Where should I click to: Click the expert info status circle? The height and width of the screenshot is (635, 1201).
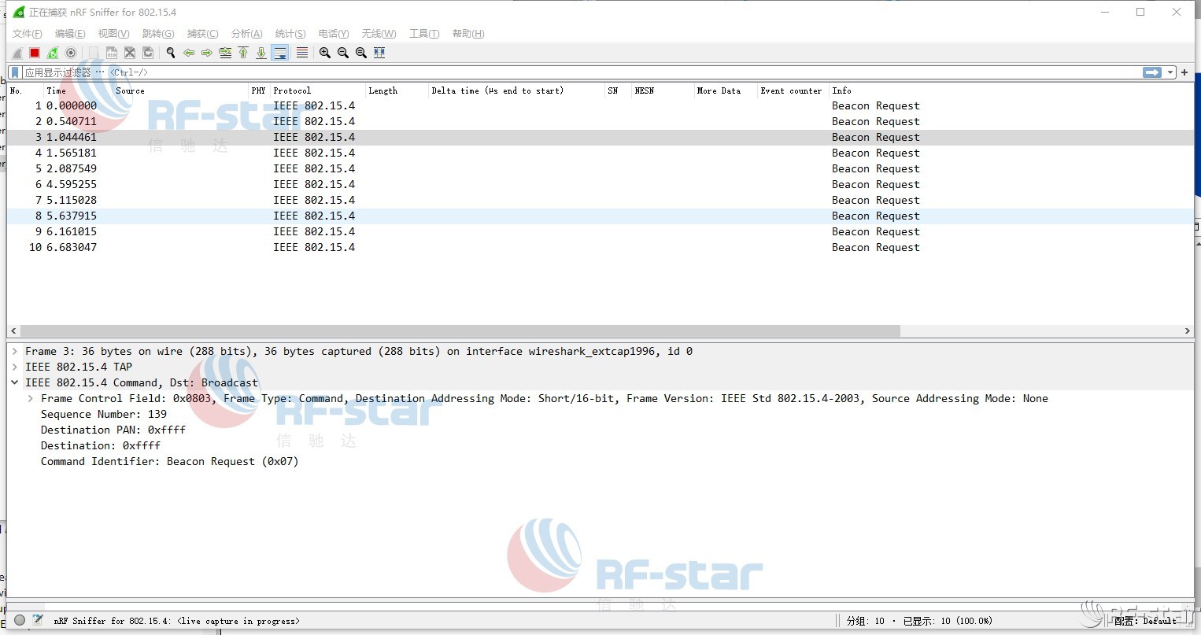[20, 620]
